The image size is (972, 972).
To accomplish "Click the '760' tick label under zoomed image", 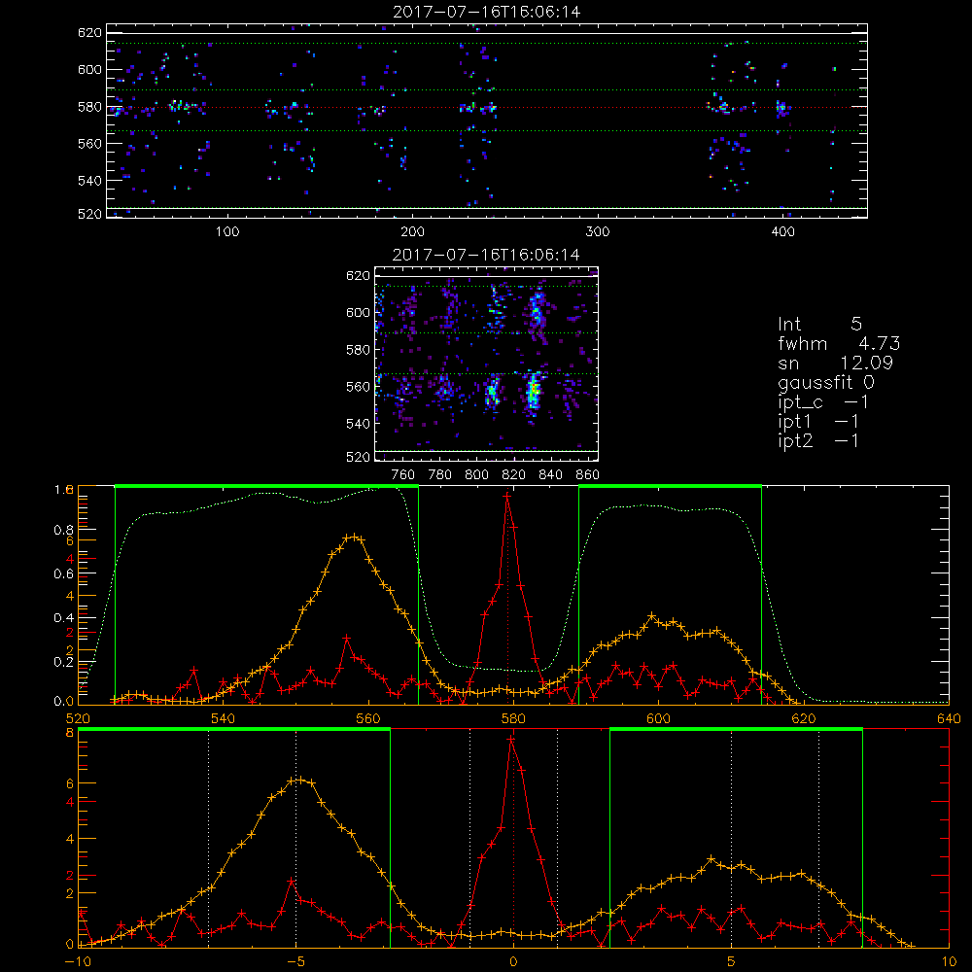I will click(403, 475).
